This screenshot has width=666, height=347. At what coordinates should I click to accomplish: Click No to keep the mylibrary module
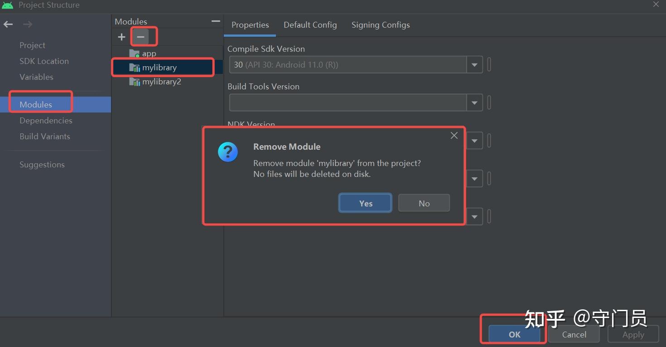[x=424, y=203]
